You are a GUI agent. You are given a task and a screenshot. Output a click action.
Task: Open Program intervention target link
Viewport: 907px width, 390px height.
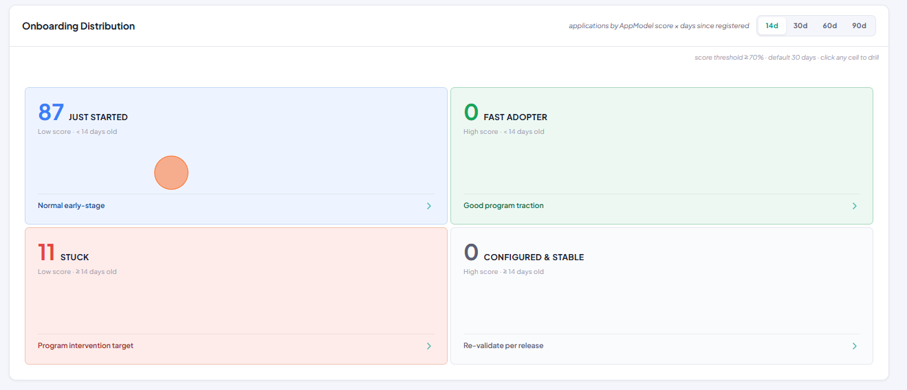pyautogui.click(x=85, y=345)
